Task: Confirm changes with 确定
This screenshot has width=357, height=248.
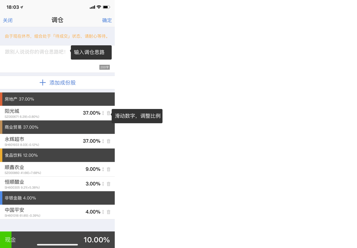Action: point(107,20)
